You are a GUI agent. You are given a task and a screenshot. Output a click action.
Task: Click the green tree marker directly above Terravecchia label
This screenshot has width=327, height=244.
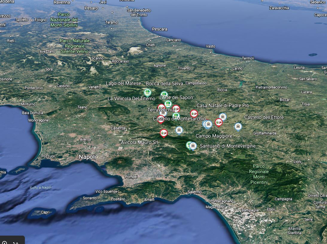(168, 104)
